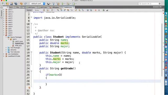Run the project with green play icon
This screenshot has width=168, height=95.
[63, 4]
